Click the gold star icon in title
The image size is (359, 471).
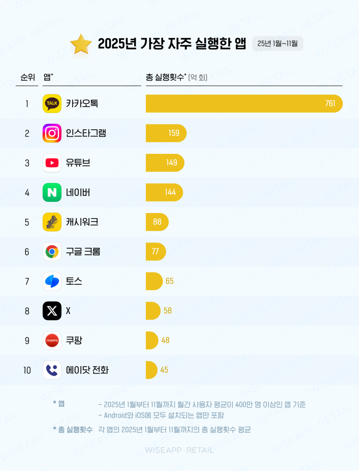point(81,44)
